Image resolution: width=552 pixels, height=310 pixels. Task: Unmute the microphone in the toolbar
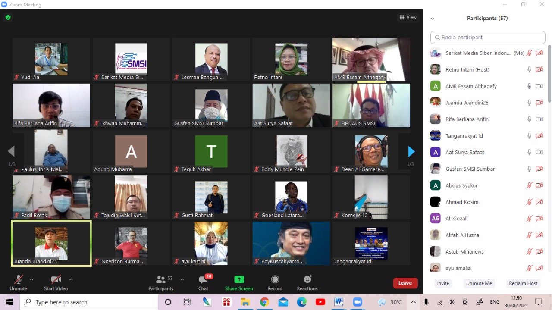click(18, 279)
